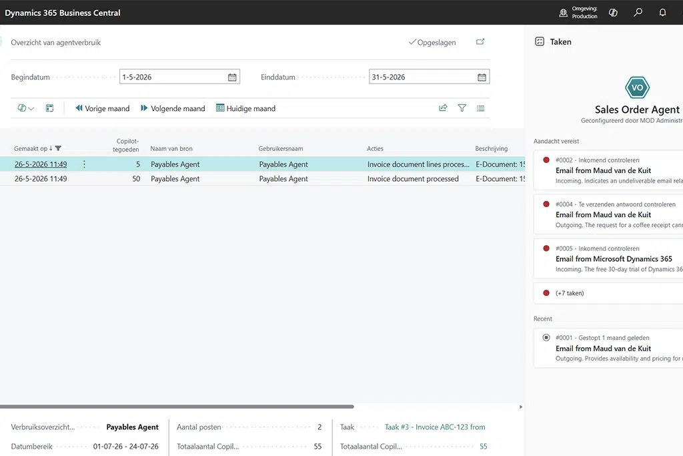Open the Totaalaantal Copil... value 55 link

(483, 447)
